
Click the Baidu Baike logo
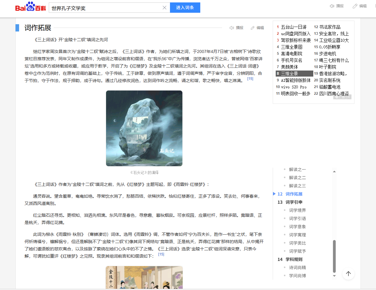pos(30,7)
